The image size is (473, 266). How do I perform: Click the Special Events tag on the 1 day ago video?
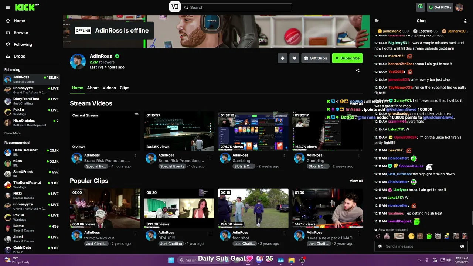pyautogui.click(x=172, y=166)
